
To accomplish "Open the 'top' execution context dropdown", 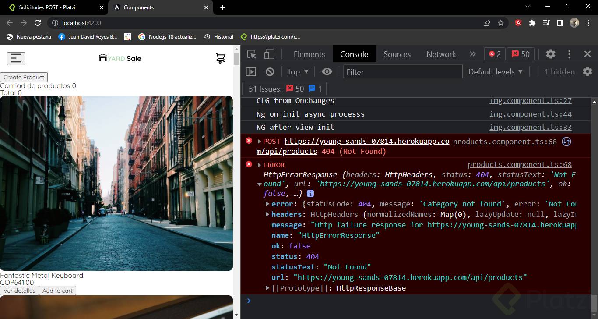I will tap(297, 71).
